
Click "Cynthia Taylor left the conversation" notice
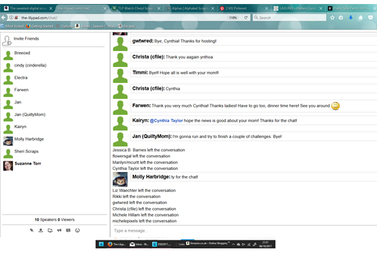click(145, 169)
